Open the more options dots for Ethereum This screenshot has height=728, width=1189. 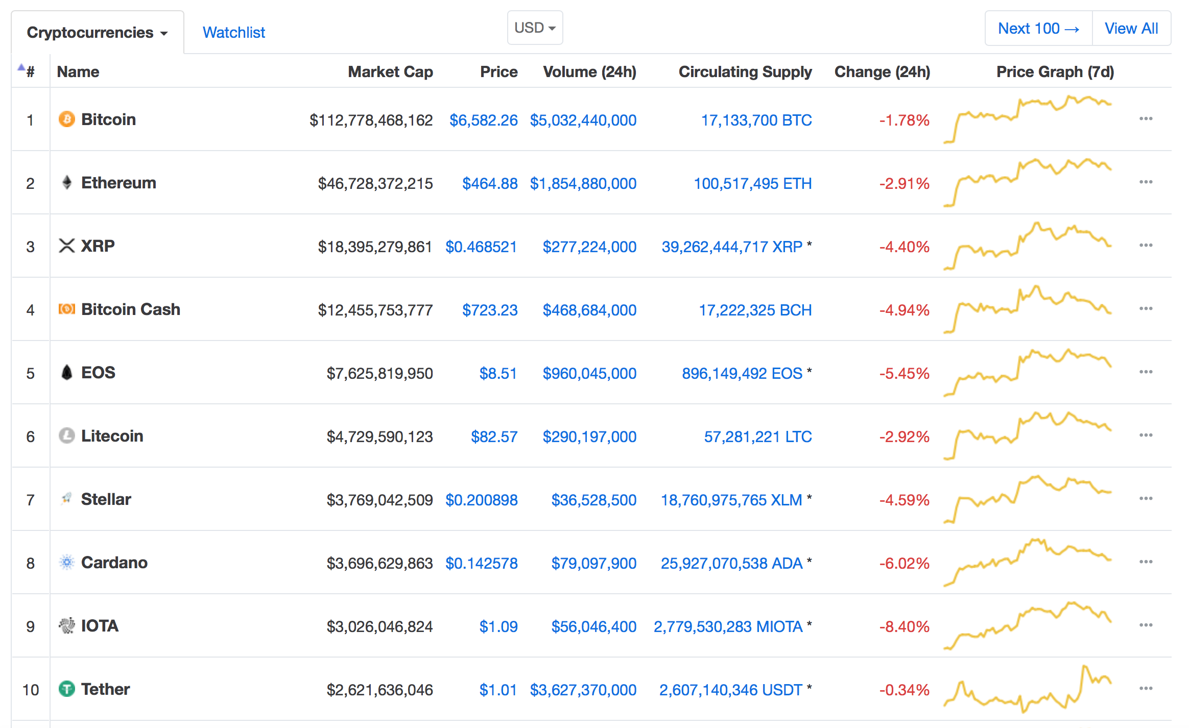coord(1146,182)
